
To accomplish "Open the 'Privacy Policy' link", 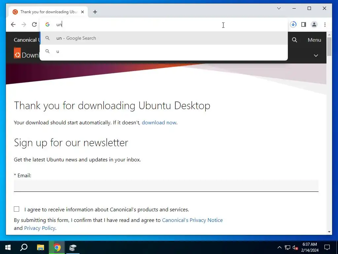I will [40, 228].
